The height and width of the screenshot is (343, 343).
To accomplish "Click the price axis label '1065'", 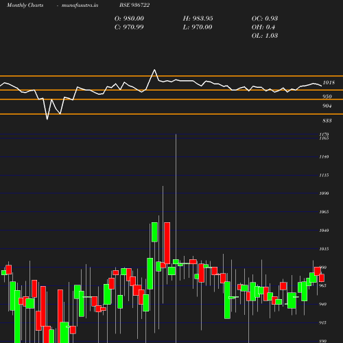I will click(x=324, y=212).
